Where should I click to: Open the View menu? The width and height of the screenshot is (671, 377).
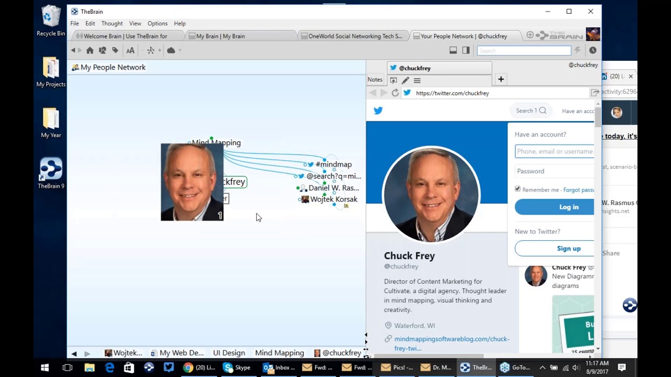pos(135,24)
